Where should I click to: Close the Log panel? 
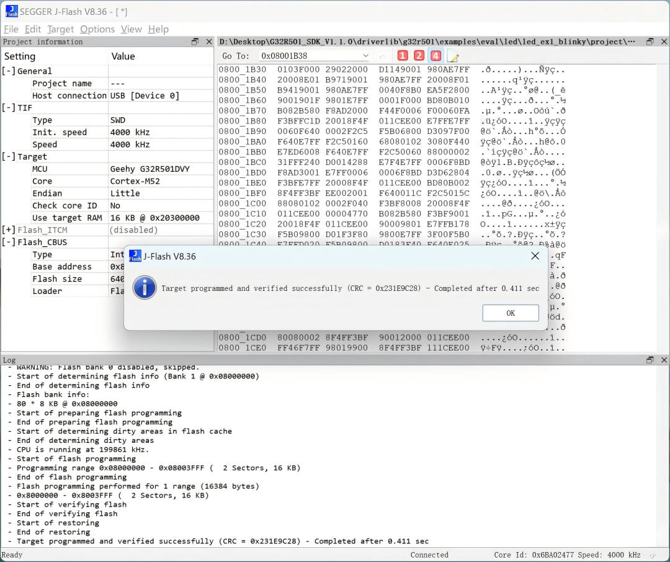point(664,360)
